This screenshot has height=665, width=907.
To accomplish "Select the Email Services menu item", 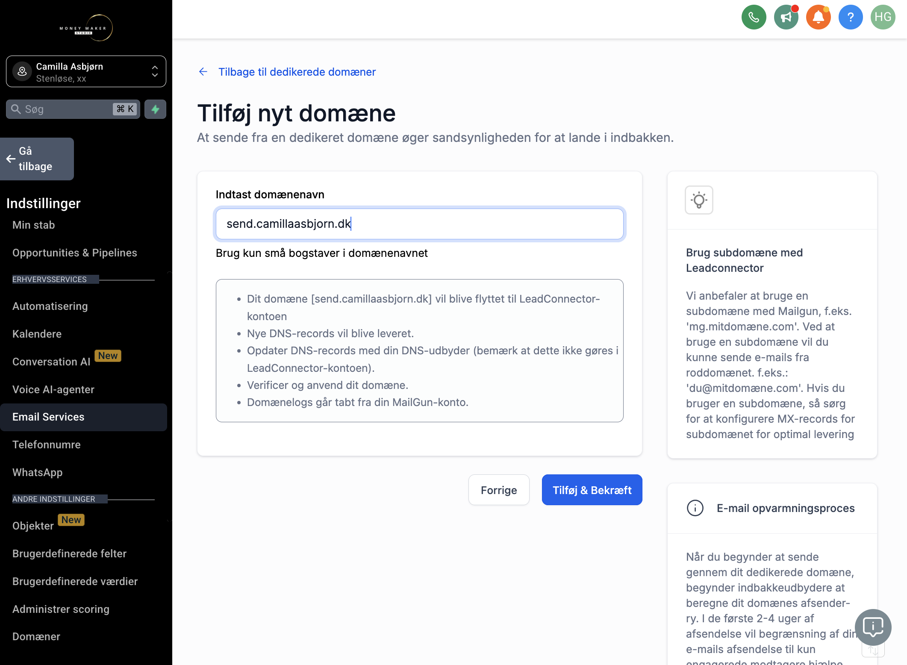I will coord(83,417).
